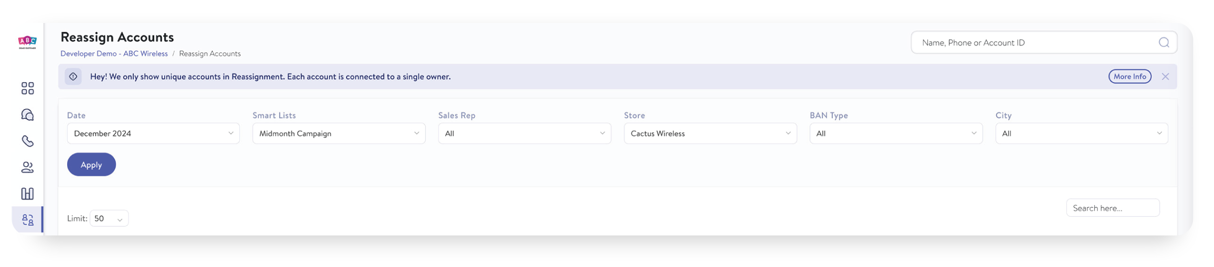The width and height of the screenshot is (1214, 267).
Task: Click the Apply filters button
Action: pos(91,165)
